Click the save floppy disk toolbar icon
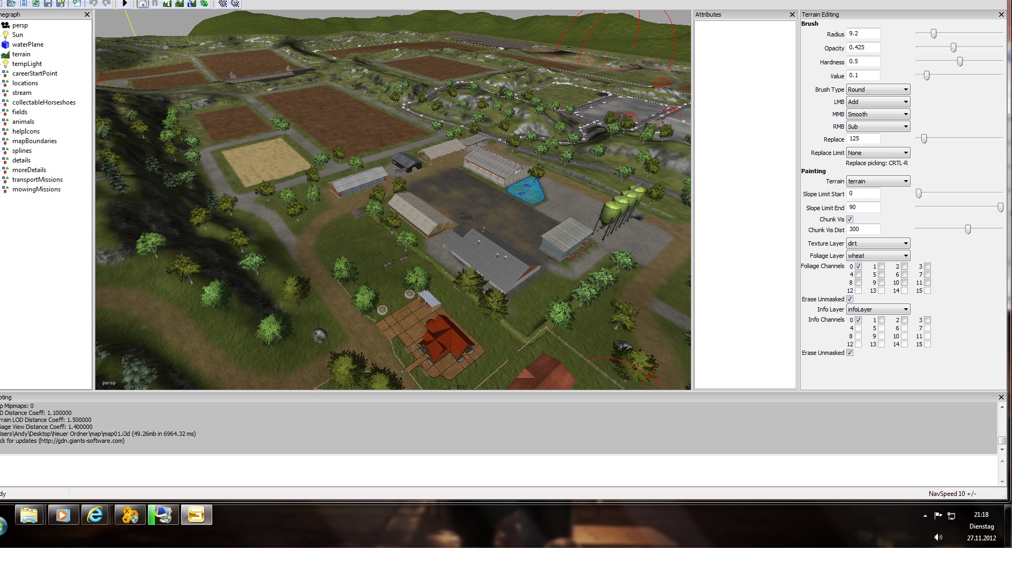1029x579 pixels. [x=48, y=3]
